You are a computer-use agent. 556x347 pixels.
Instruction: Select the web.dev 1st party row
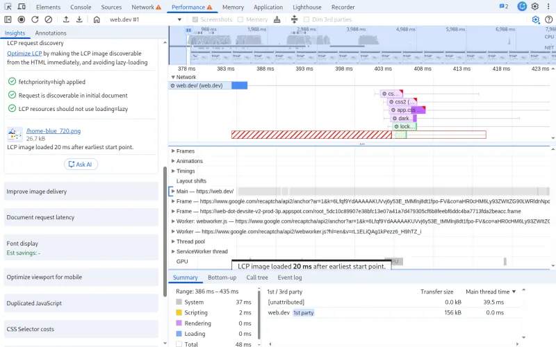pyautogui.click(x=393, y=313)
